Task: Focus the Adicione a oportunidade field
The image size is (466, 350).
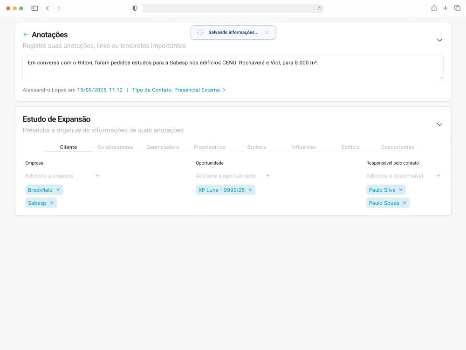Action: tap(228, 175)
